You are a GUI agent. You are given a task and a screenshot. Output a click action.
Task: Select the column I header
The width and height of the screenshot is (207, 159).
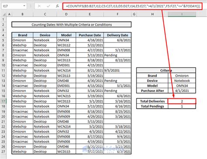click(182, 14)
